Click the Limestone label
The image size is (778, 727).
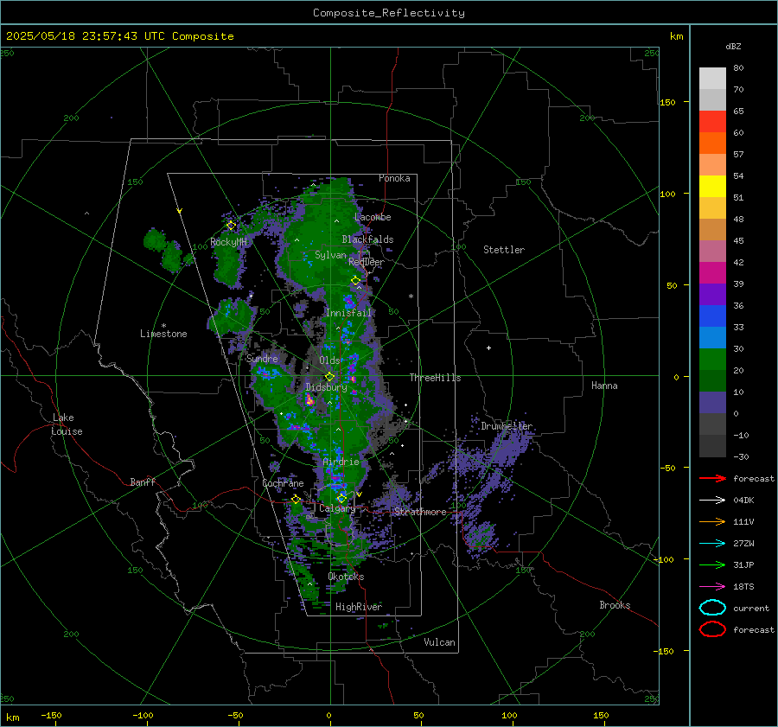(x=163, y=334)
